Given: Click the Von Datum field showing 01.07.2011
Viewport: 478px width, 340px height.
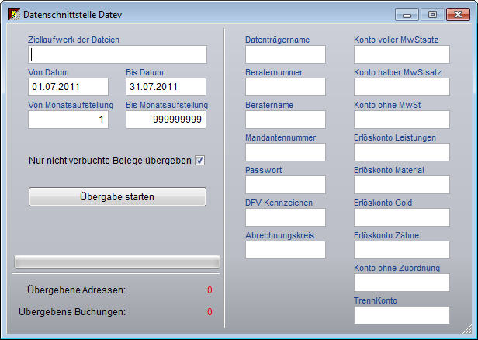Looking at the screenshot, I should pyautogui.click(x=68, y=87).
